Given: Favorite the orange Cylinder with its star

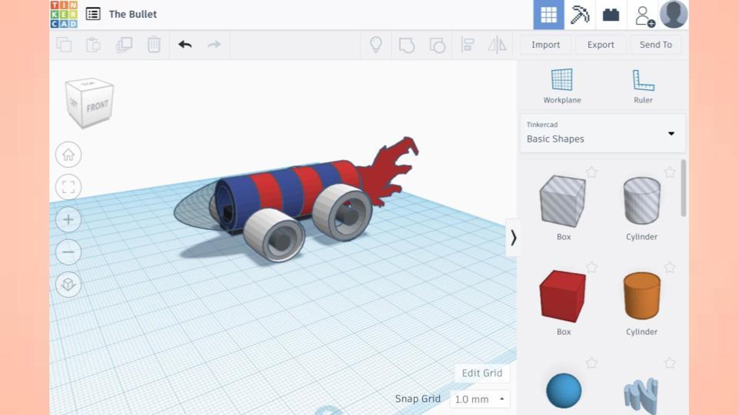Looking at the screenshot, I should pos(670,268).
